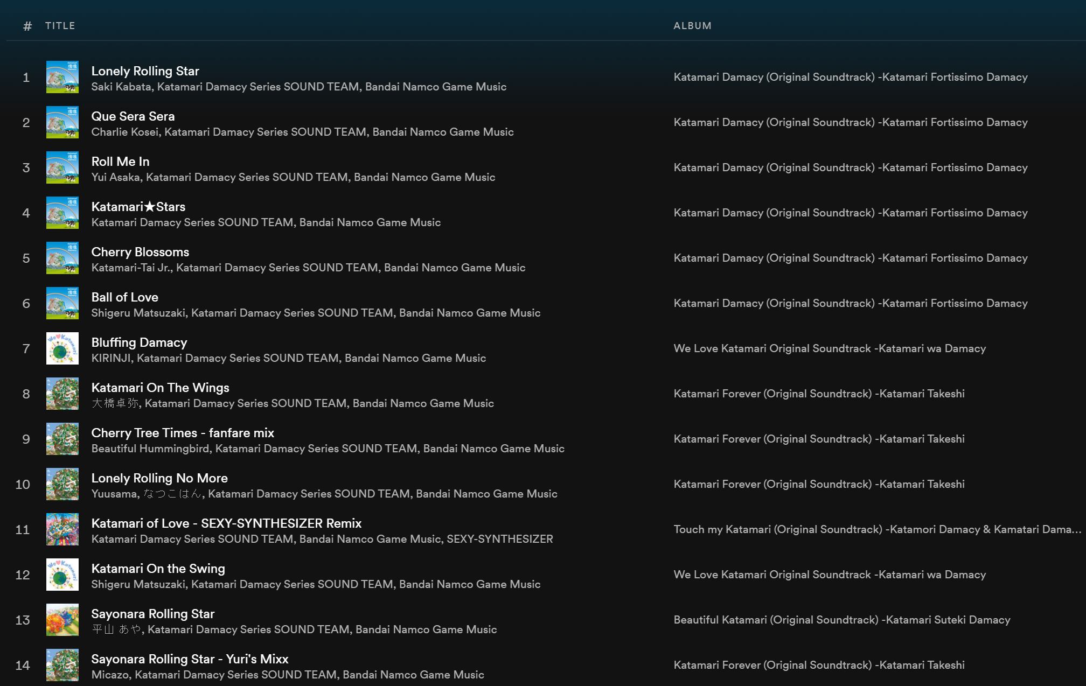
Task: Click album art for Sayonara Rolling Star Yuri's Mixx
Action: [62, 665]
